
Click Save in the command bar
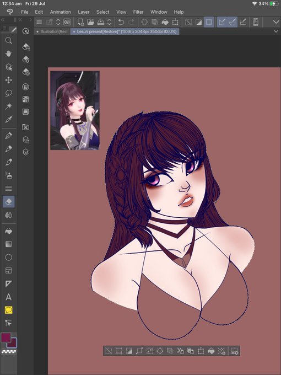[x=101, y=22]
